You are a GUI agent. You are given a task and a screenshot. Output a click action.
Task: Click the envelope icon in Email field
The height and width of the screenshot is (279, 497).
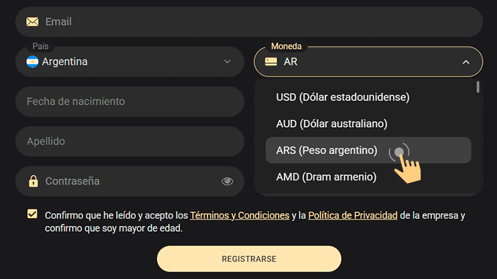point(32,22)
